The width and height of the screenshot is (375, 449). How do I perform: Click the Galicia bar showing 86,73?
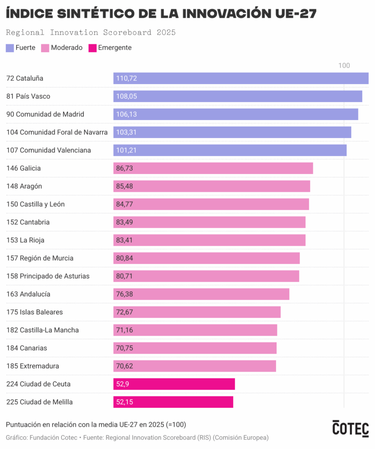[213, 168]
